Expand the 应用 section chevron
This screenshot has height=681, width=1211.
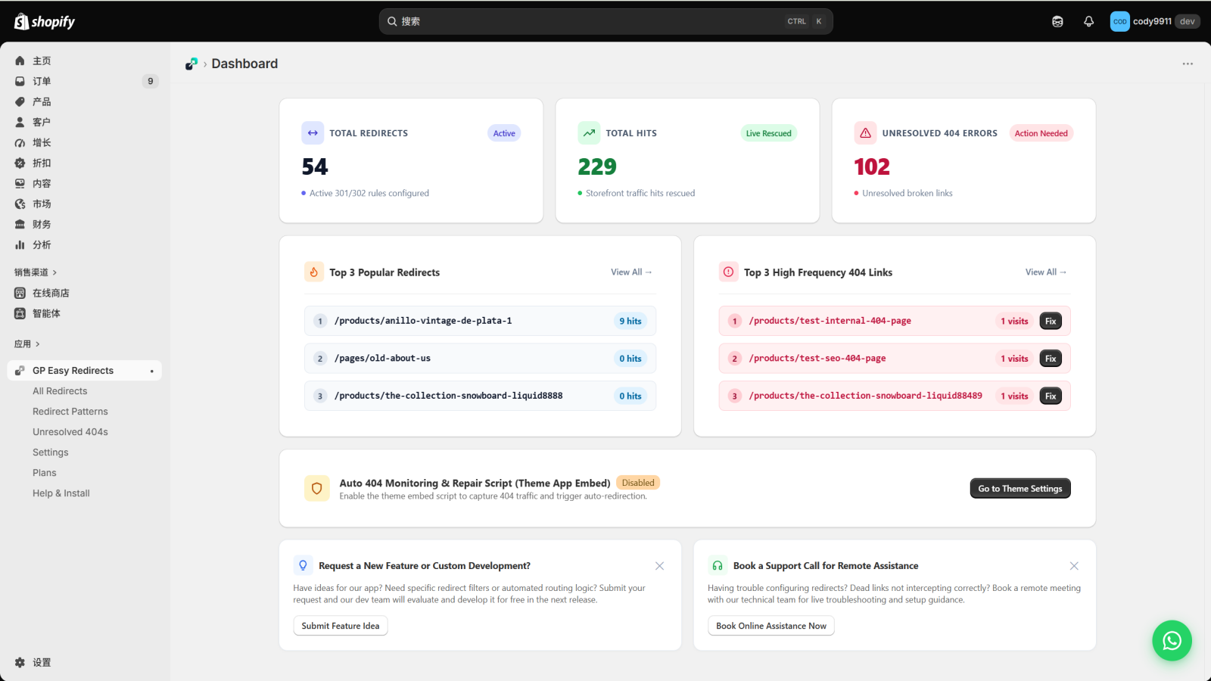(x=37, y=344)
